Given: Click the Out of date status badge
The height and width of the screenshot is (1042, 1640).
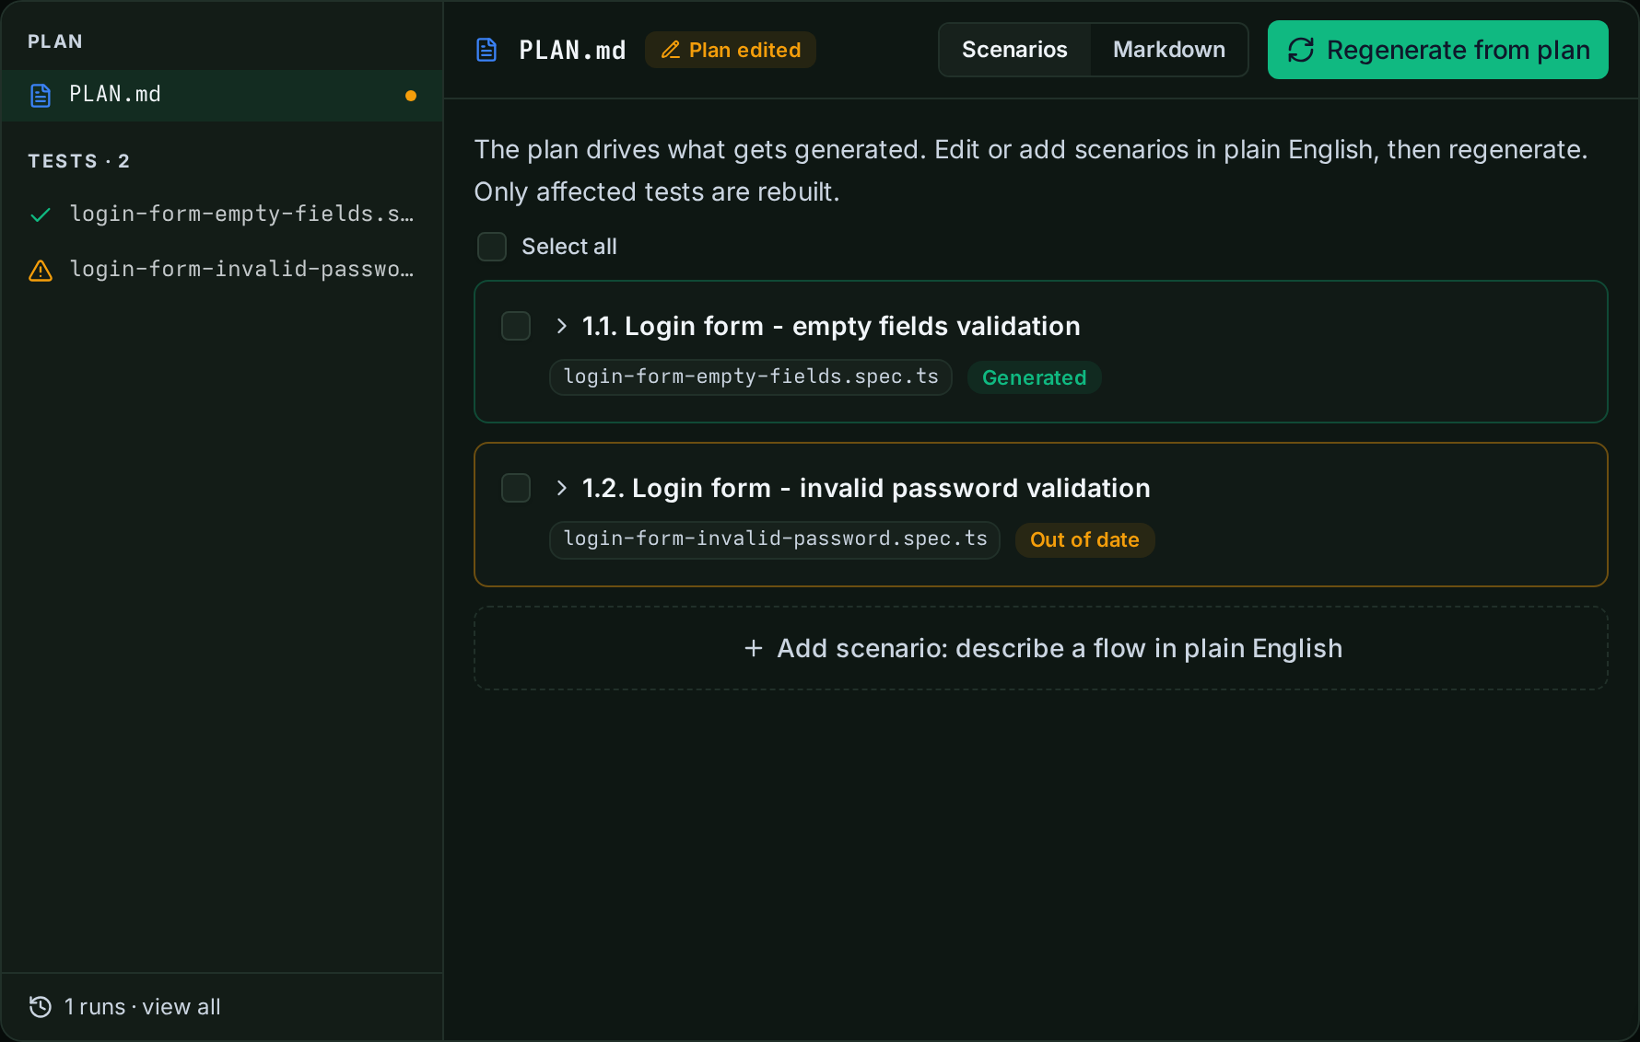Looking at the screenshot, I should coord(1084,539).
